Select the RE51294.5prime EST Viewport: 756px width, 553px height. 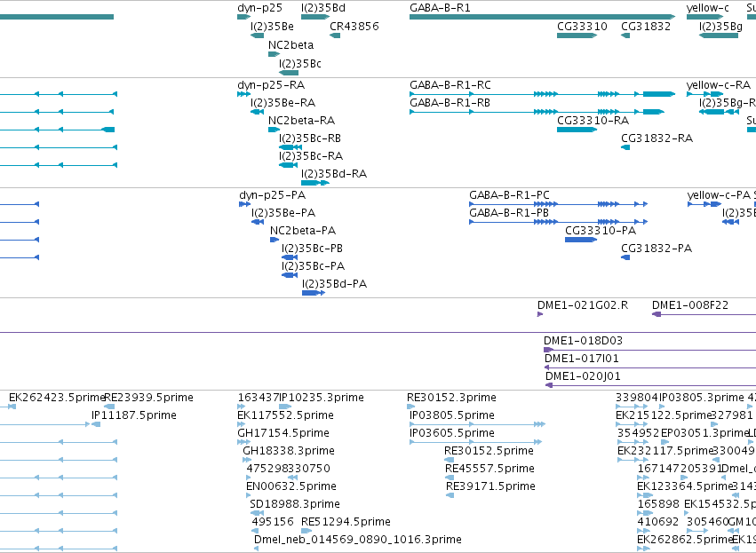click(x=306, y=531)
